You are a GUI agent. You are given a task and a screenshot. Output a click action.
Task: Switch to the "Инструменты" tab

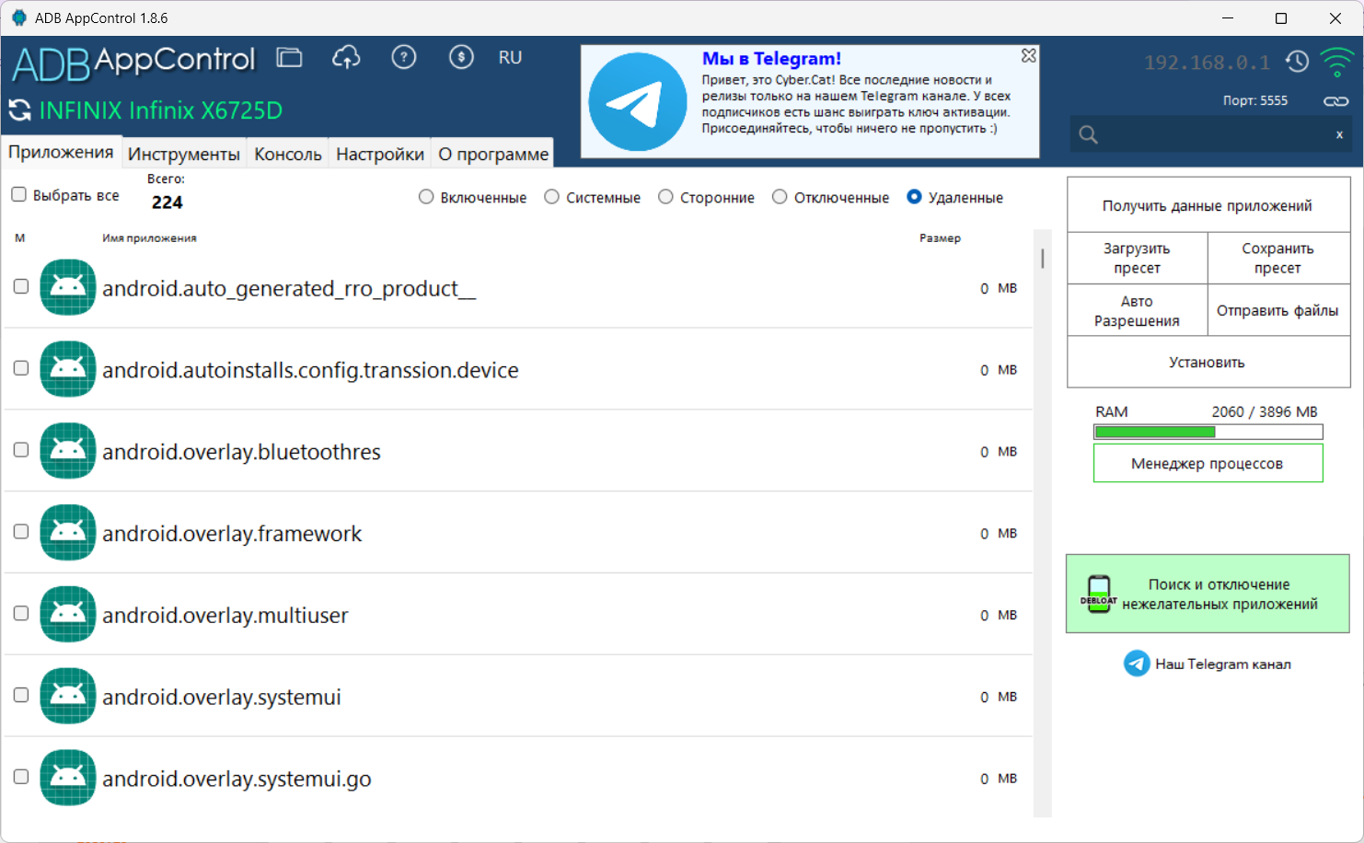click(183, 154)
